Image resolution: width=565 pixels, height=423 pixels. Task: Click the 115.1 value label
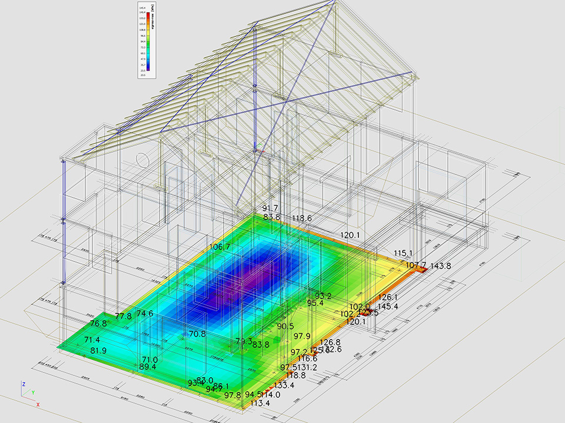tap(404, 253)
